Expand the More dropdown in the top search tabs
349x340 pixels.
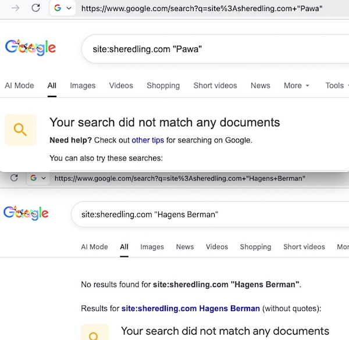(x=296, y=85)
